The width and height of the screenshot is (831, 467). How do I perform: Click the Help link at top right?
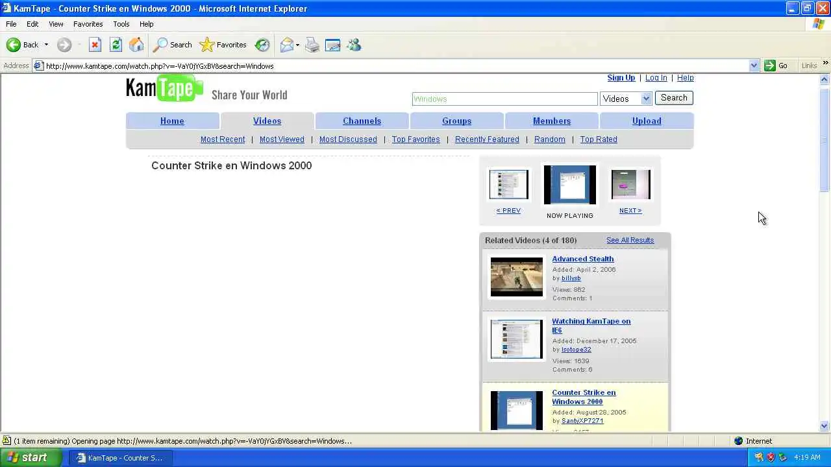[685, 78]
